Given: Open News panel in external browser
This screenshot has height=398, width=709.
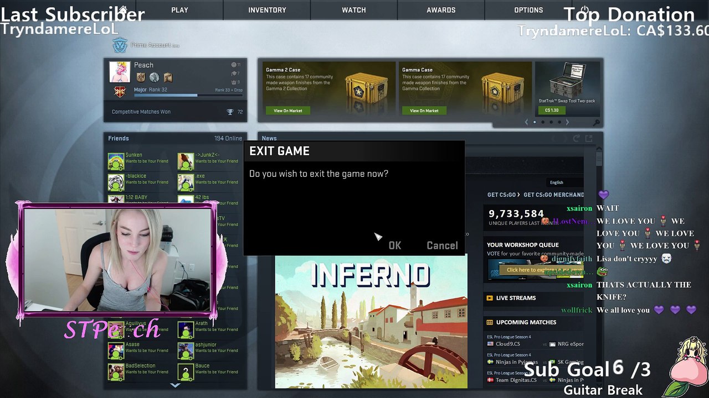Looking at the screenshot, I should pyautogui.click(x=589, y=138).
